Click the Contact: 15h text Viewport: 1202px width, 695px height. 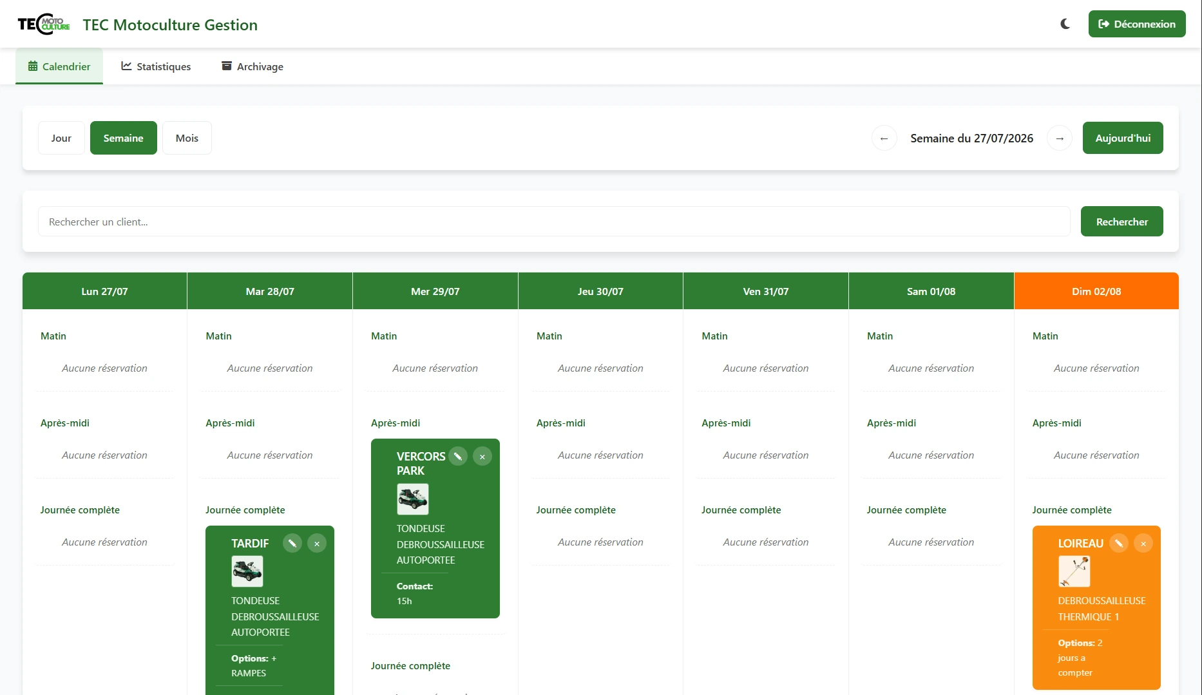point(415,594)
